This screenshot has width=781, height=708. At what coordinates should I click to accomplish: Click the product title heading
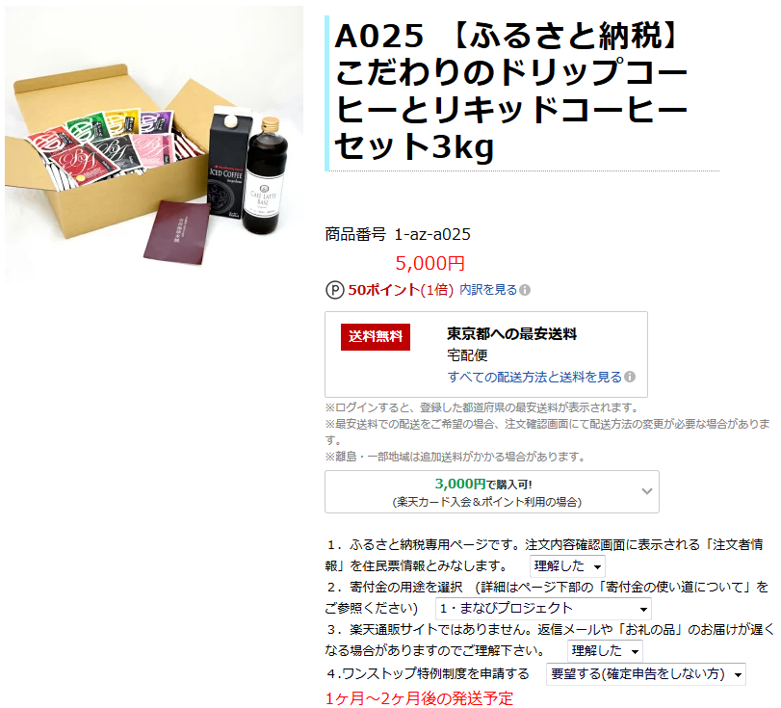(510, 92)
